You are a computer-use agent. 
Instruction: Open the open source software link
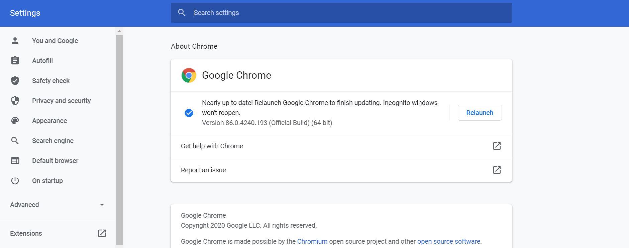tap(448, 241)
